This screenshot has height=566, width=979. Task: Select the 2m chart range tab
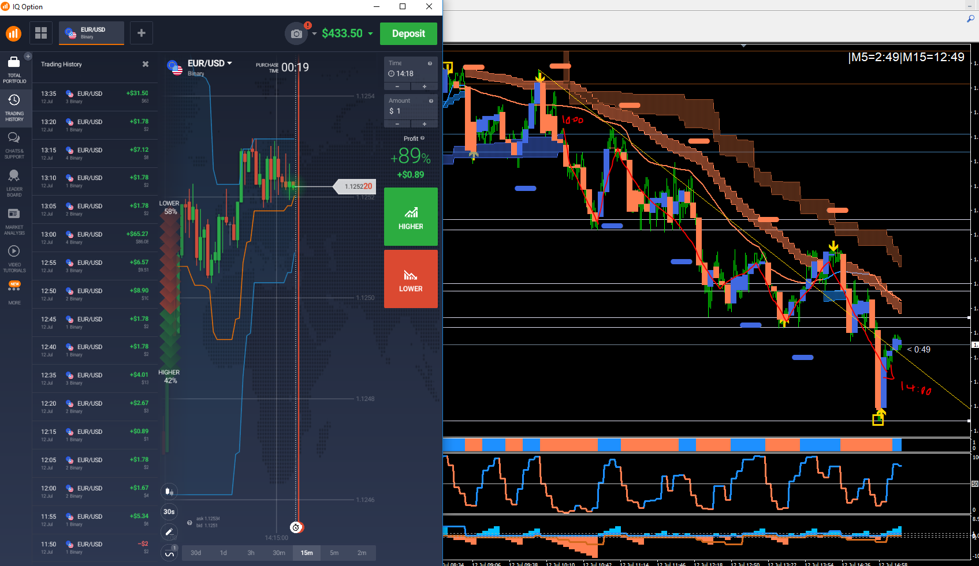362,553
